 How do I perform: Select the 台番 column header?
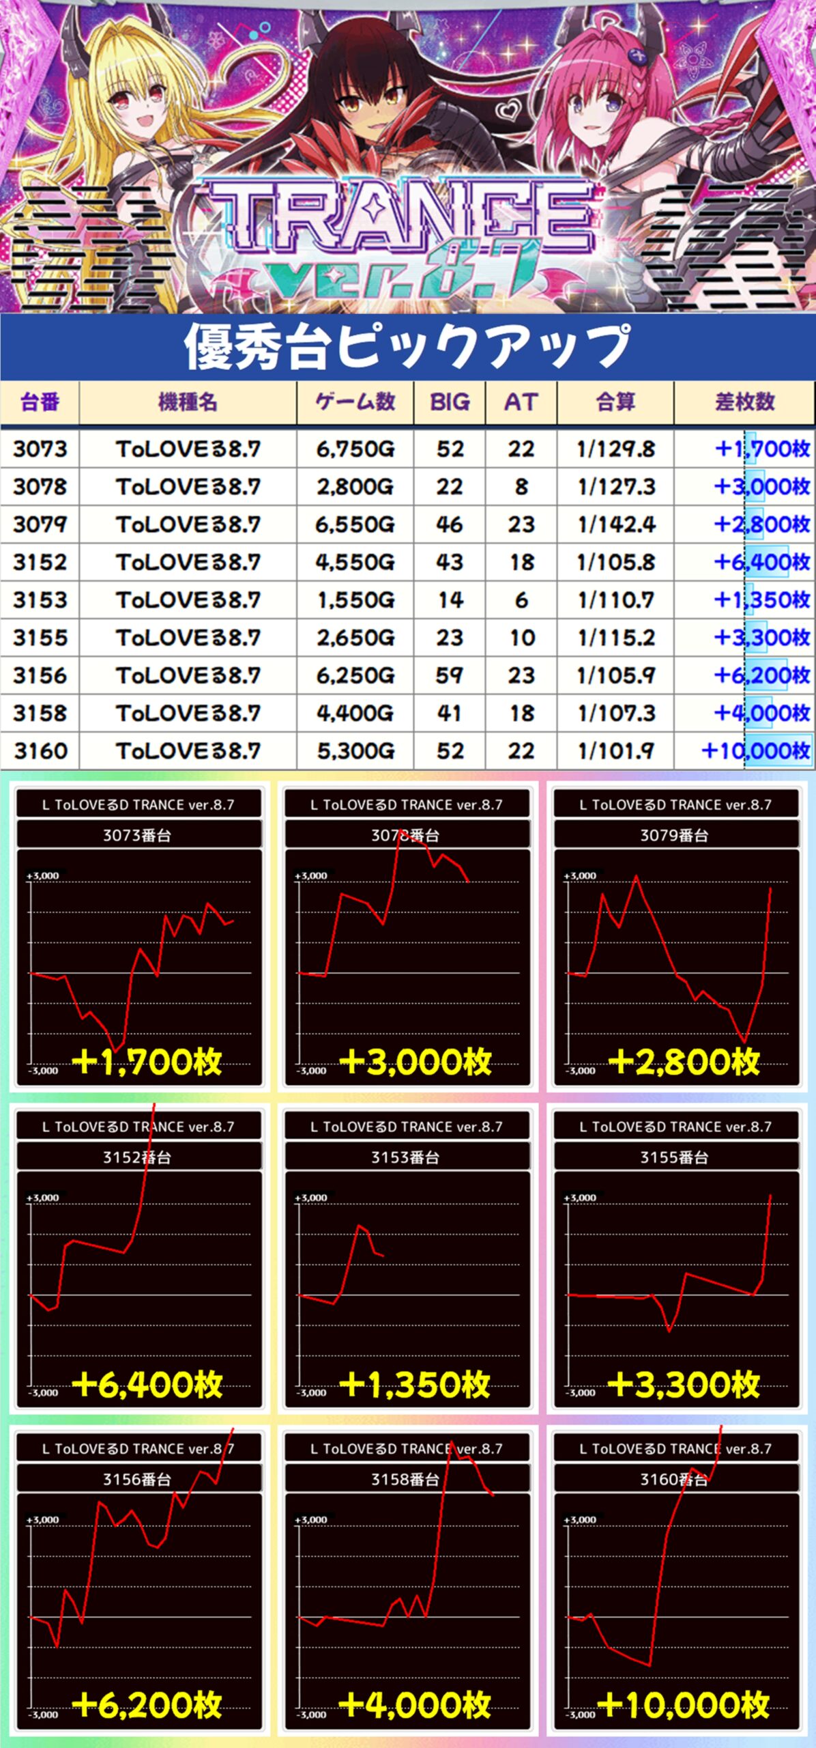tap(40, 402)
